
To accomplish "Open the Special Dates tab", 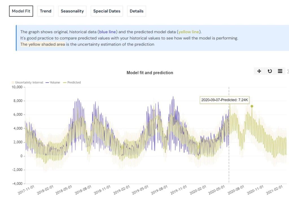I will [107, 11].
